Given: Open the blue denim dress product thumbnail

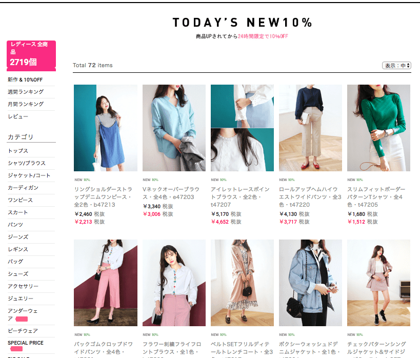Looking at the screenshot, I should (x=106, y=128).
